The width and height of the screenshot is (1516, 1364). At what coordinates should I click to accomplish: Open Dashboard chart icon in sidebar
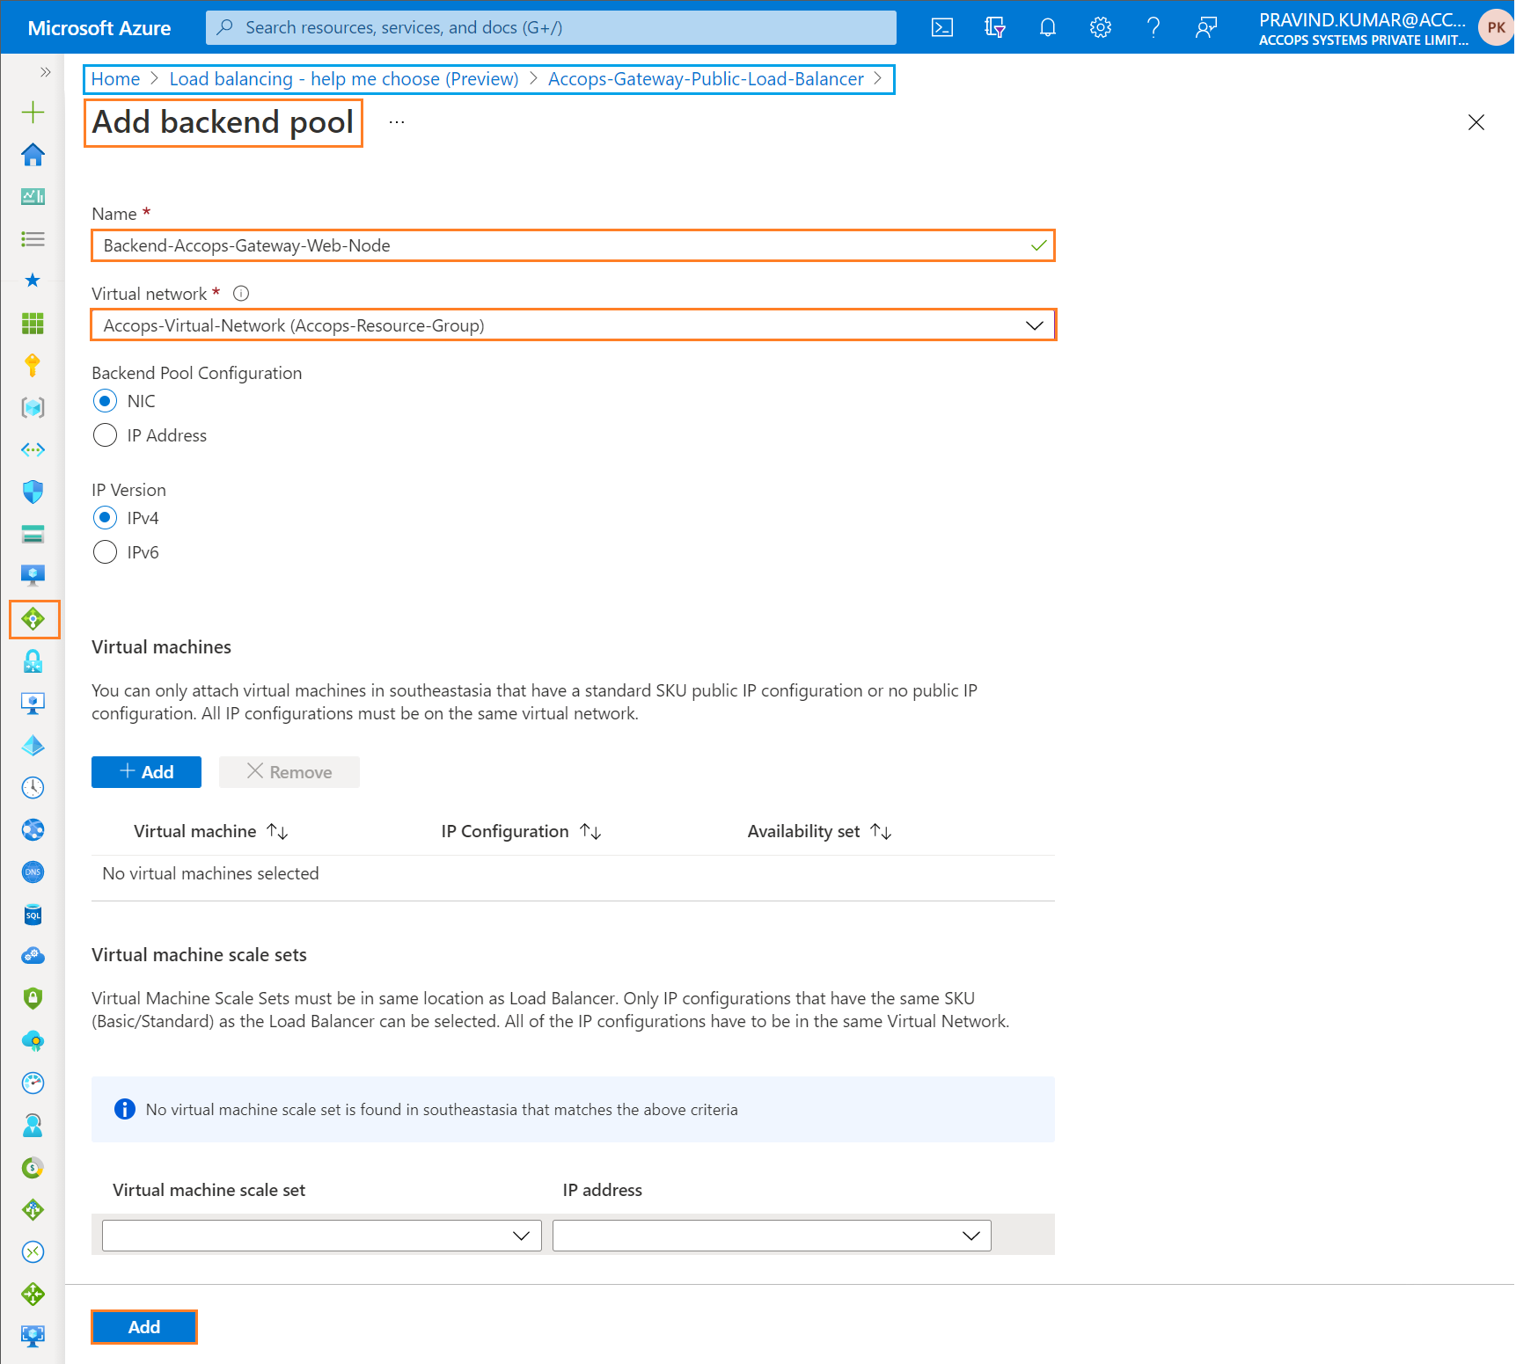(33, 196)
